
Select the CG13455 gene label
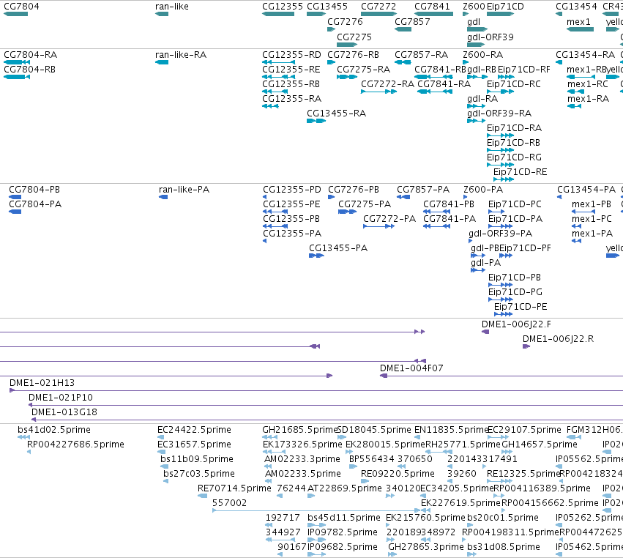pyautogui.click(x=327, y=7)
